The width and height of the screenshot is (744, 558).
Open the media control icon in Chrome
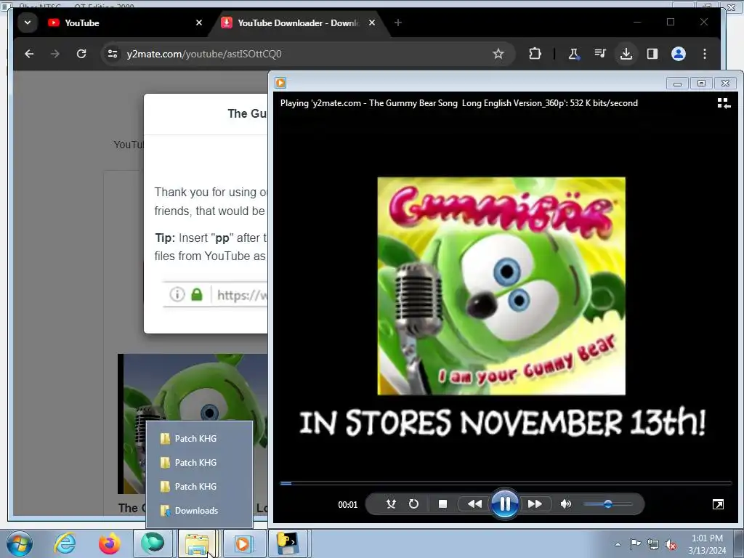coord(600,54)
